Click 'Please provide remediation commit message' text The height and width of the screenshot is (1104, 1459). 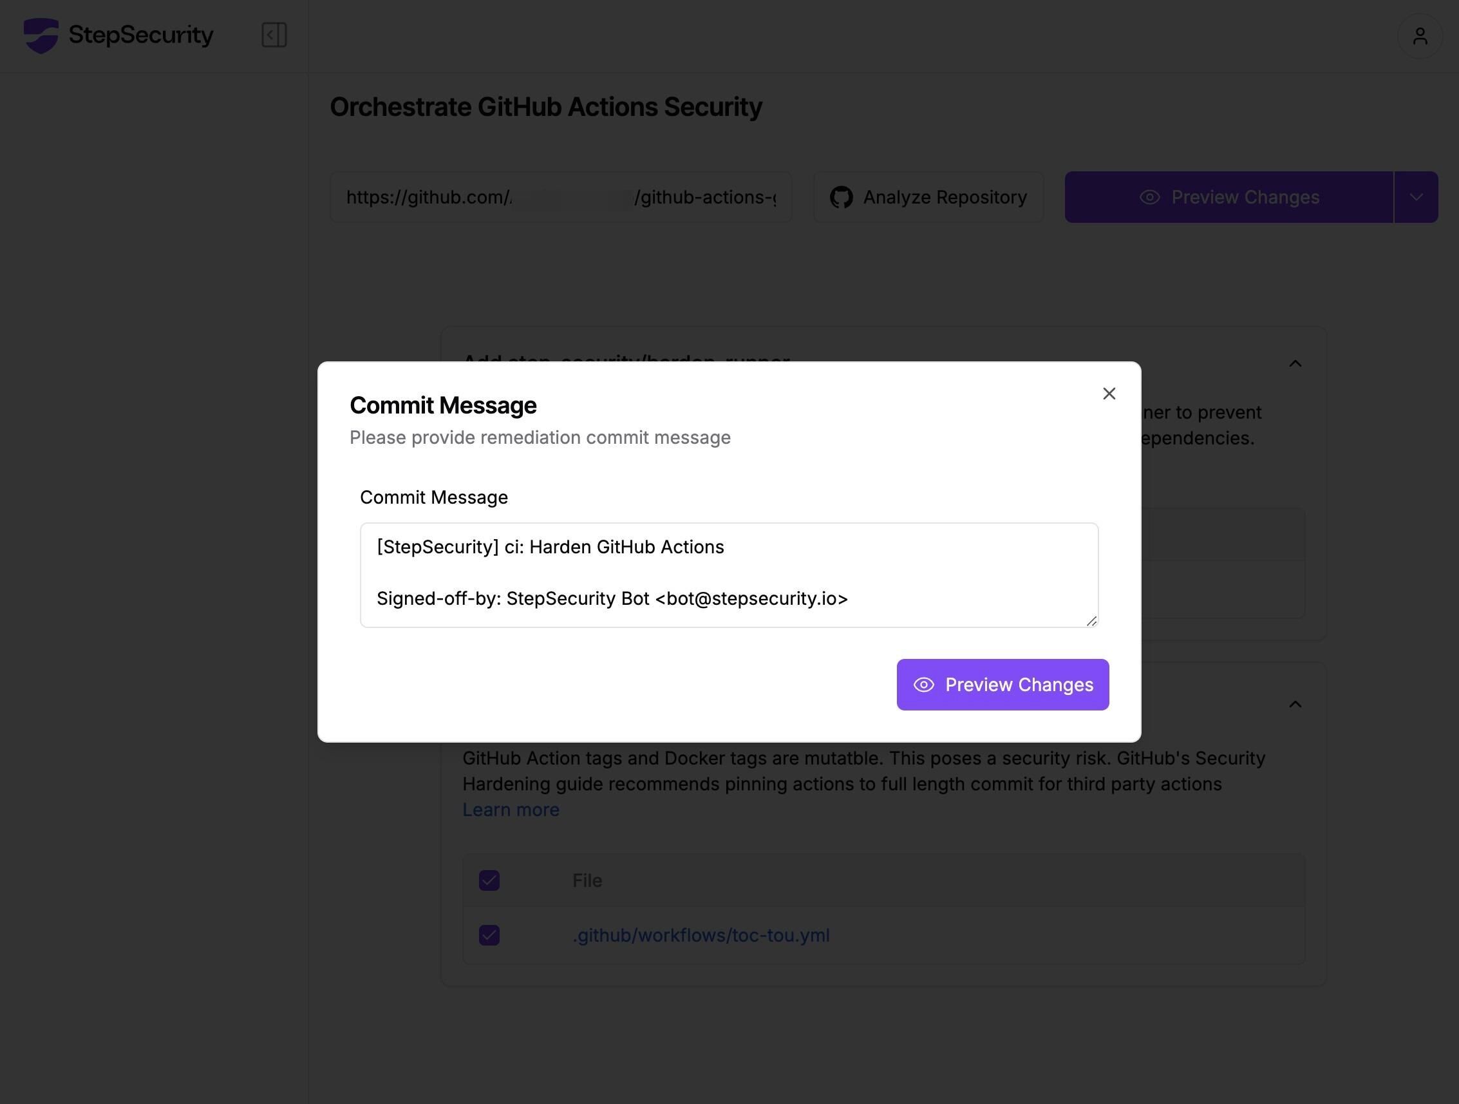(x=540, y=437)
